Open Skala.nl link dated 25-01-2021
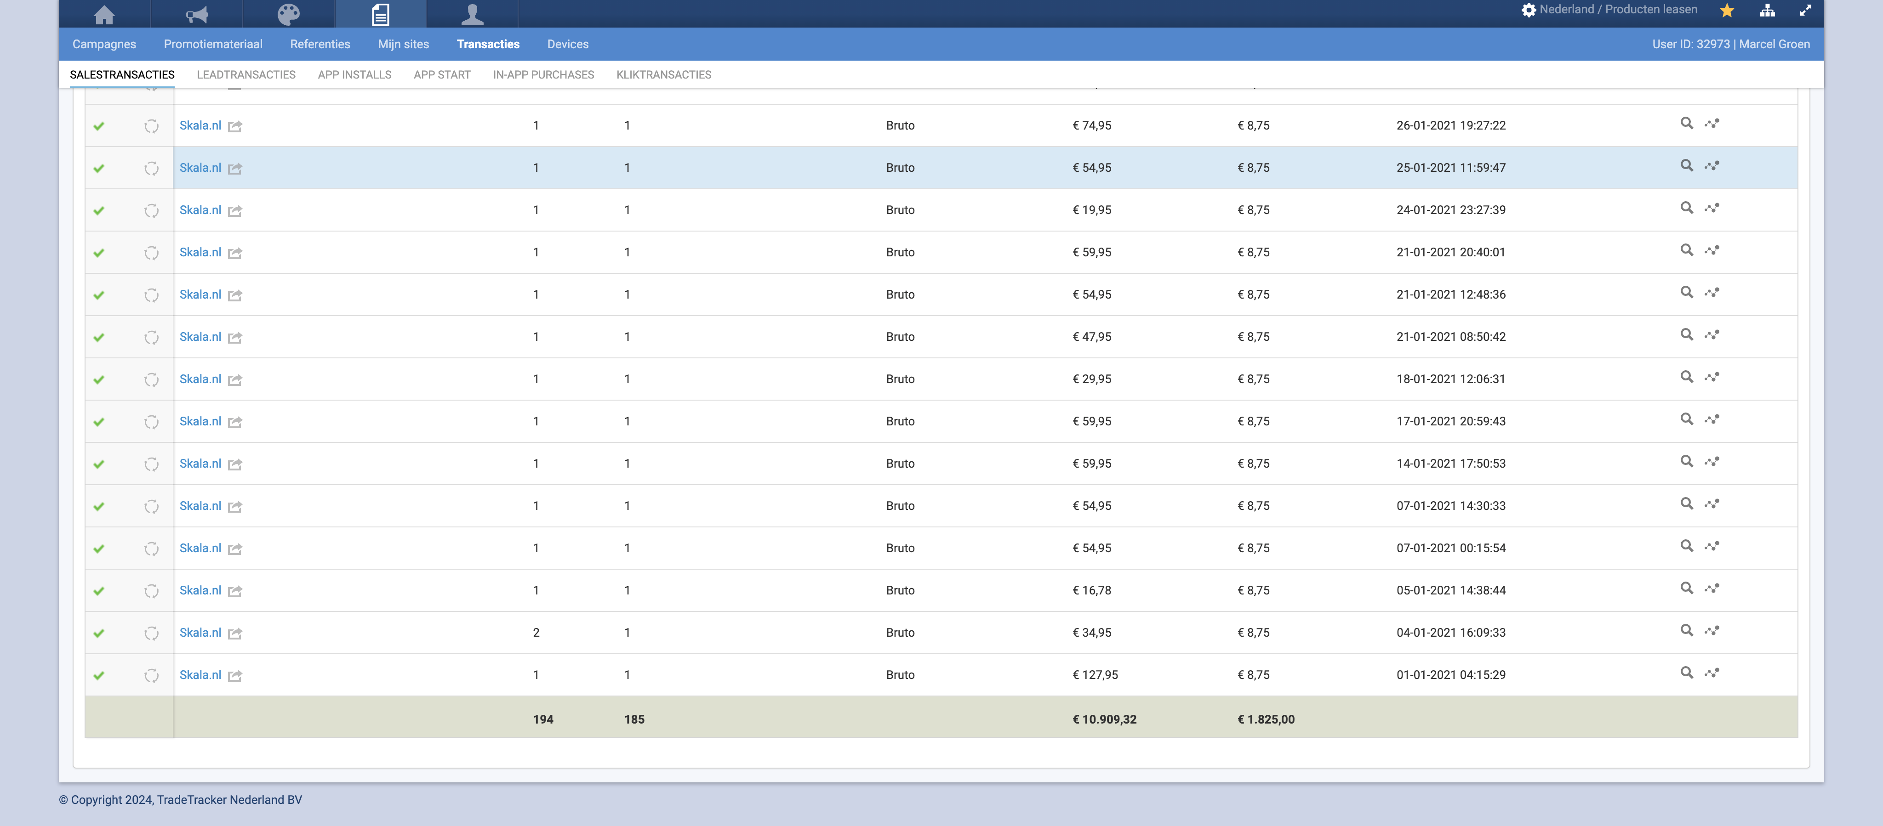This screenshot has height=826, width=1883. pos(200,167)
